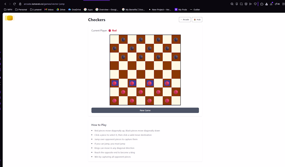285x167 pixels.
Task: Click the pushpin icon in browser toolbar
Action: click(237, 4)
